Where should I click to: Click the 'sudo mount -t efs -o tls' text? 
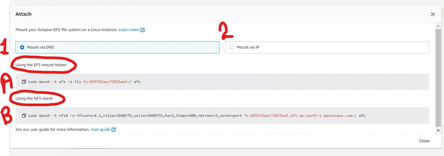(x=55, y=82)
